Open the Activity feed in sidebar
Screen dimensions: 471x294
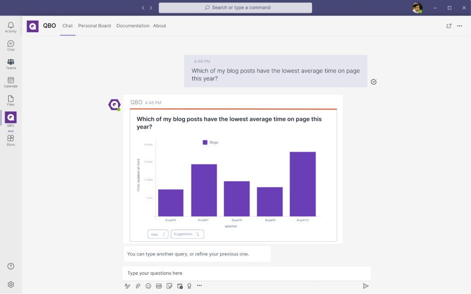(11, 27)
